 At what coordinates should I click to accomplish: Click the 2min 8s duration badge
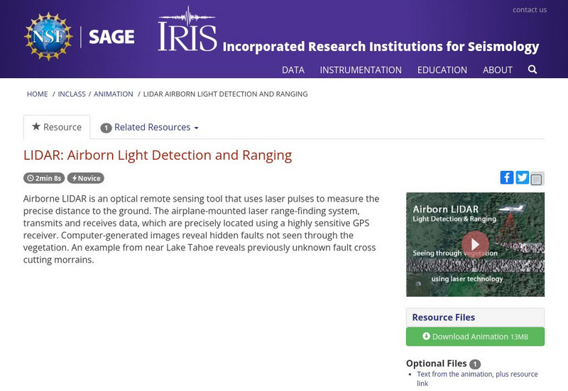[44, 178]
